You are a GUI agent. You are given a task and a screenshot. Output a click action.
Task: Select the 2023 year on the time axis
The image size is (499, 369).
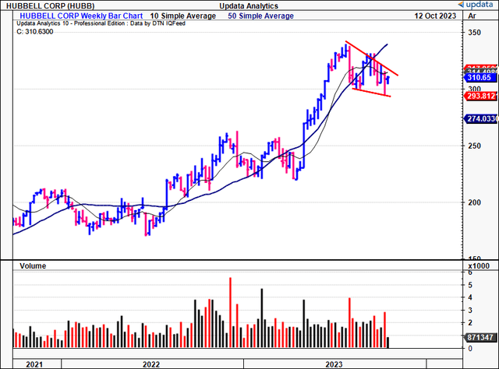[334, 364]
